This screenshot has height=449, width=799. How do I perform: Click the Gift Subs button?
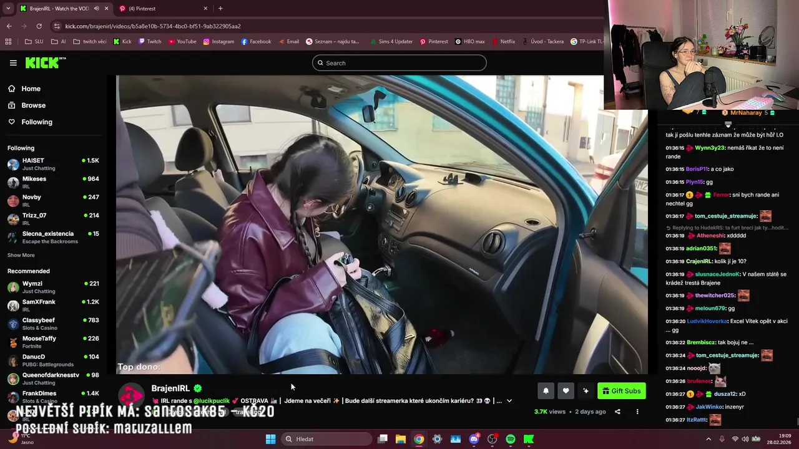click(621, 391)
